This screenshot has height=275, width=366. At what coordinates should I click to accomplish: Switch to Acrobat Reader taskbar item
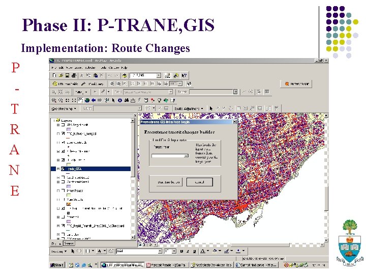pyautogui.click(x=166, y=265)
